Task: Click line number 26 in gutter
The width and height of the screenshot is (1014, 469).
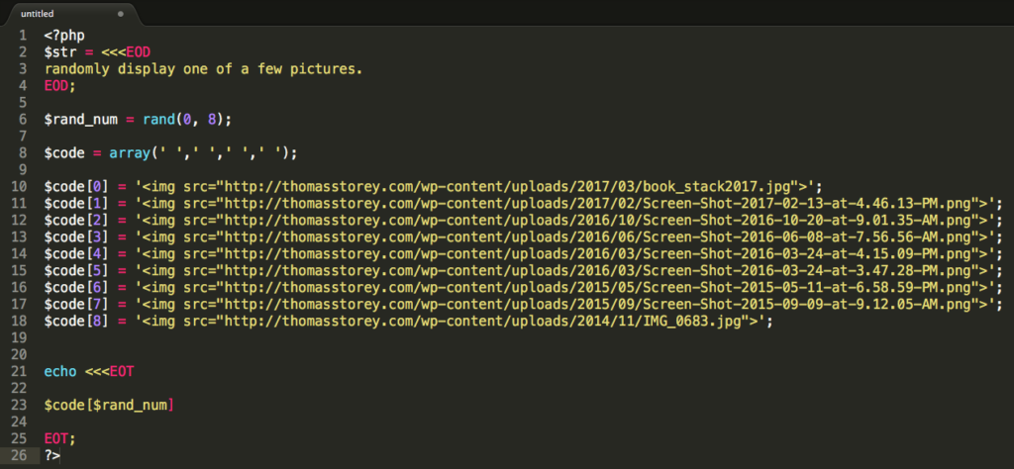Action: click(x=19, y=455)
